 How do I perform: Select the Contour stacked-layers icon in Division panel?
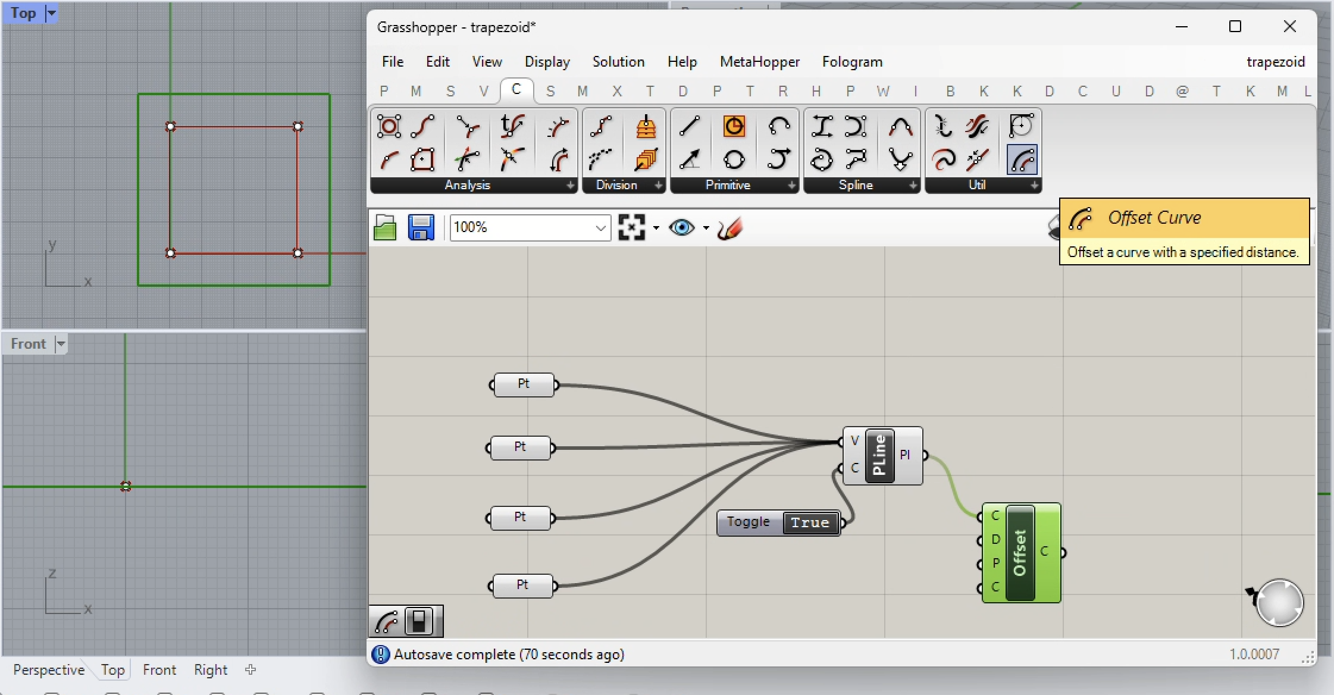click(646, 126)
